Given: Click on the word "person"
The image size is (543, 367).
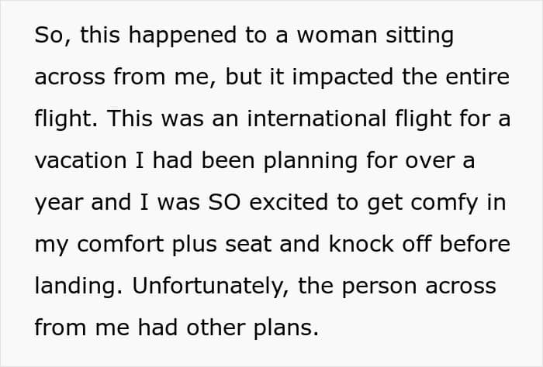Looking at the screenshot, I should [379, 287].
